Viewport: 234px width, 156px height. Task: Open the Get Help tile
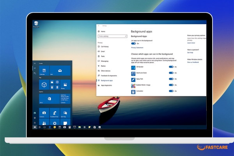click(x=65, y=113)
